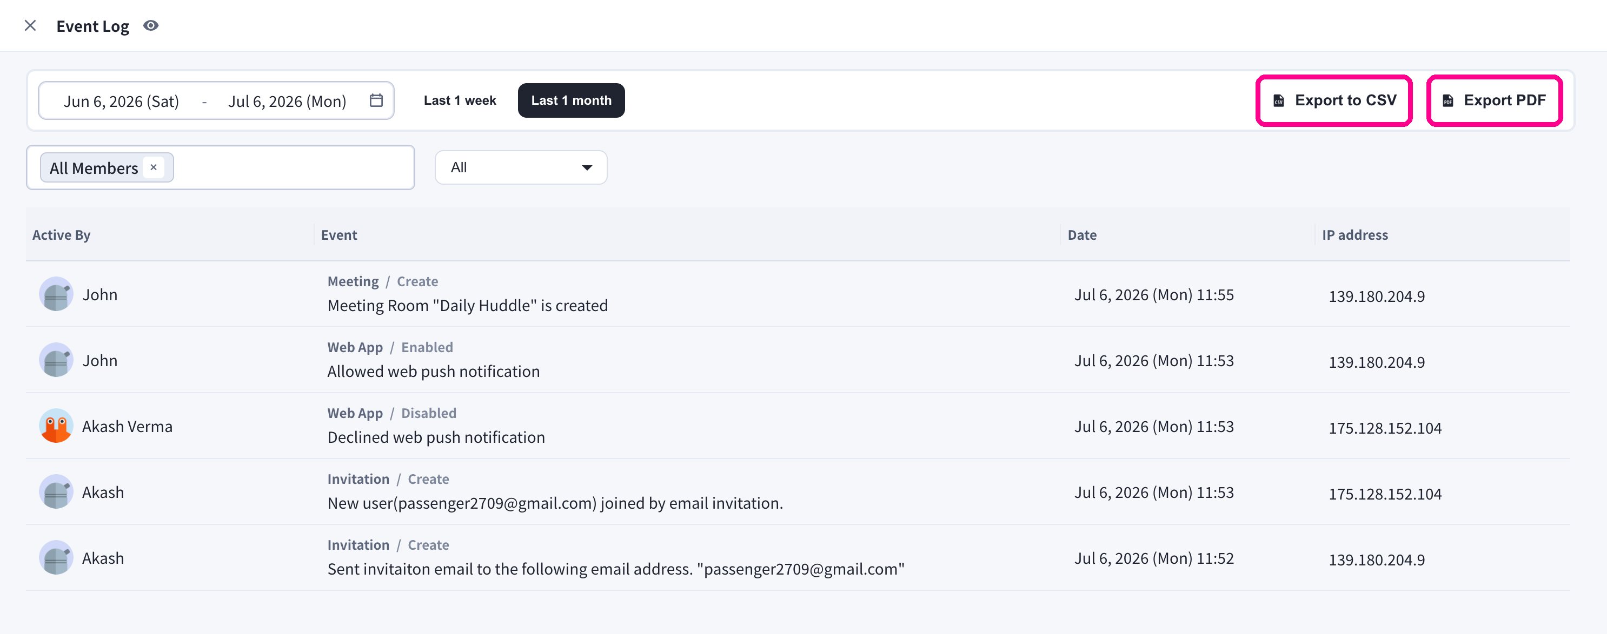
Task: Toggle the eye icon beside Event Log
Action: [150, 25]
